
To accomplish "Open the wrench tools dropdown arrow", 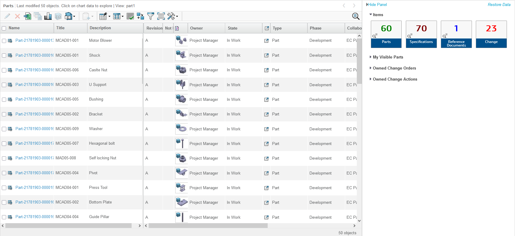I will (177, 16).
